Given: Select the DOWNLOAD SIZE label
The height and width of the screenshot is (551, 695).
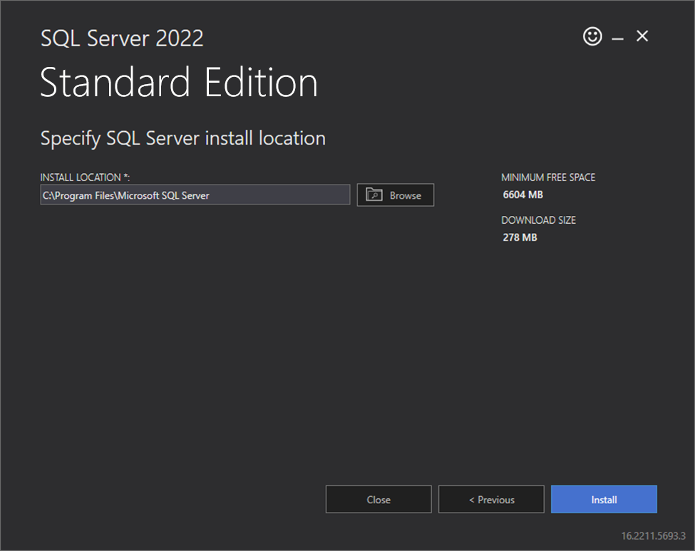Looking at the screenshot, I should (538, 220).
